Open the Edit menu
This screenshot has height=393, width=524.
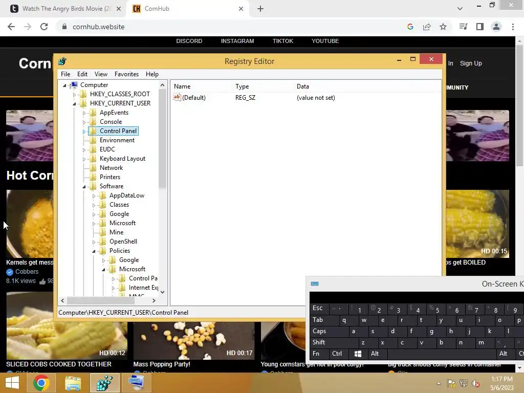coord(82,74)
